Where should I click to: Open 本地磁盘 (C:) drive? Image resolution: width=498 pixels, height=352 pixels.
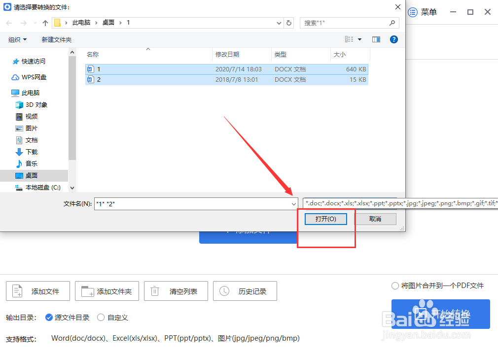[38, 188]
